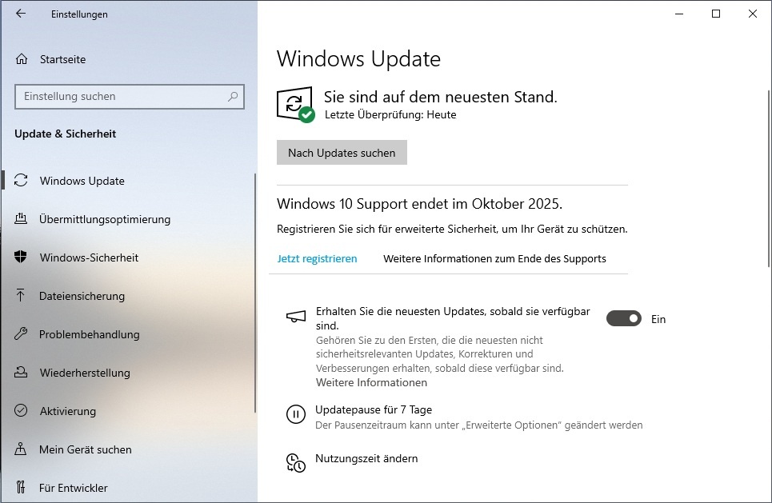
Task: Click the Aktivierung checkmark icon
Action: [x=21, y=410]
